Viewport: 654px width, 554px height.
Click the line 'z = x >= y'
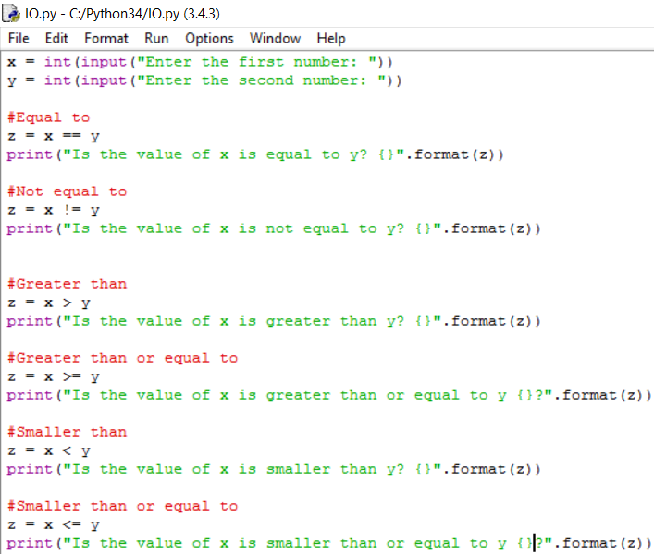(54, 376)
